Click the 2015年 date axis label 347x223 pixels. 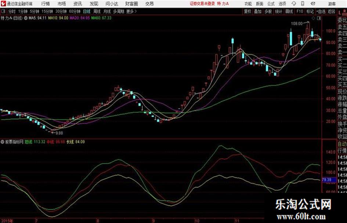7,221
